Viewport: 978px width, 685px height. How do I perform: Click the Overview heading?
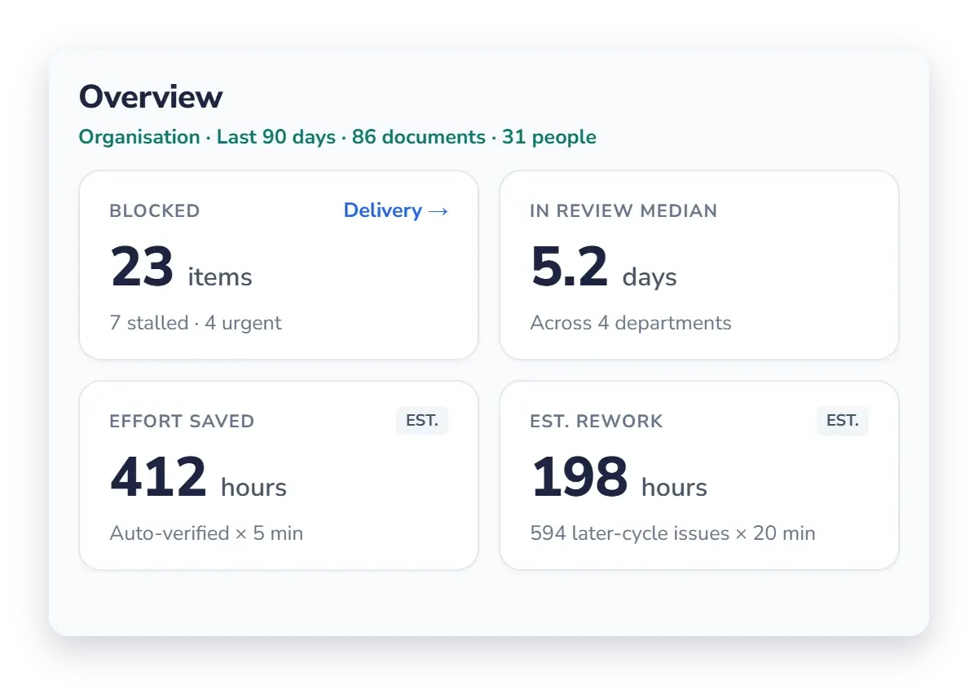coord(151,97)
